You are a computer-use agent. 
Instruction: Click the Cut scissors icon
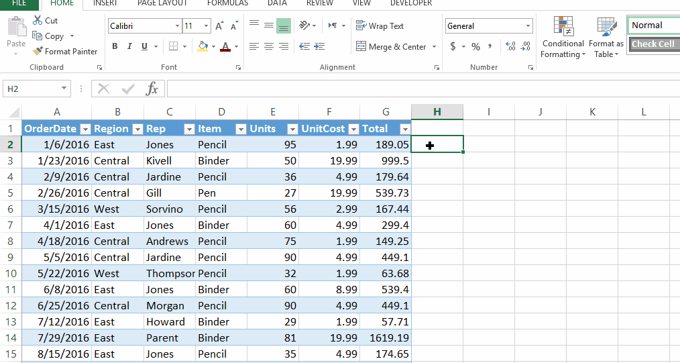(x=38, y=20)
